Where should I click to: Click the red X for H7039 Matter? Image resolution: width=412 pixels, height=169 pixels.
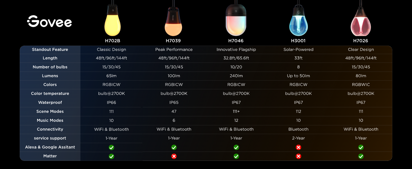click(174, 156)
